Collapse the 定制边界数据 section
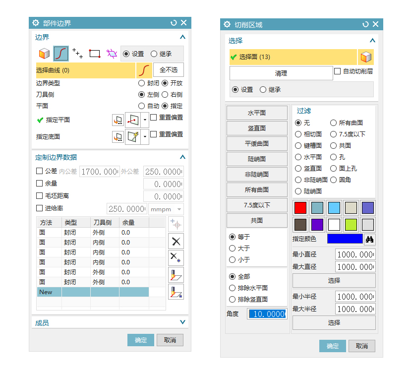The image size is (412, 375). click(x=182, y=157)
